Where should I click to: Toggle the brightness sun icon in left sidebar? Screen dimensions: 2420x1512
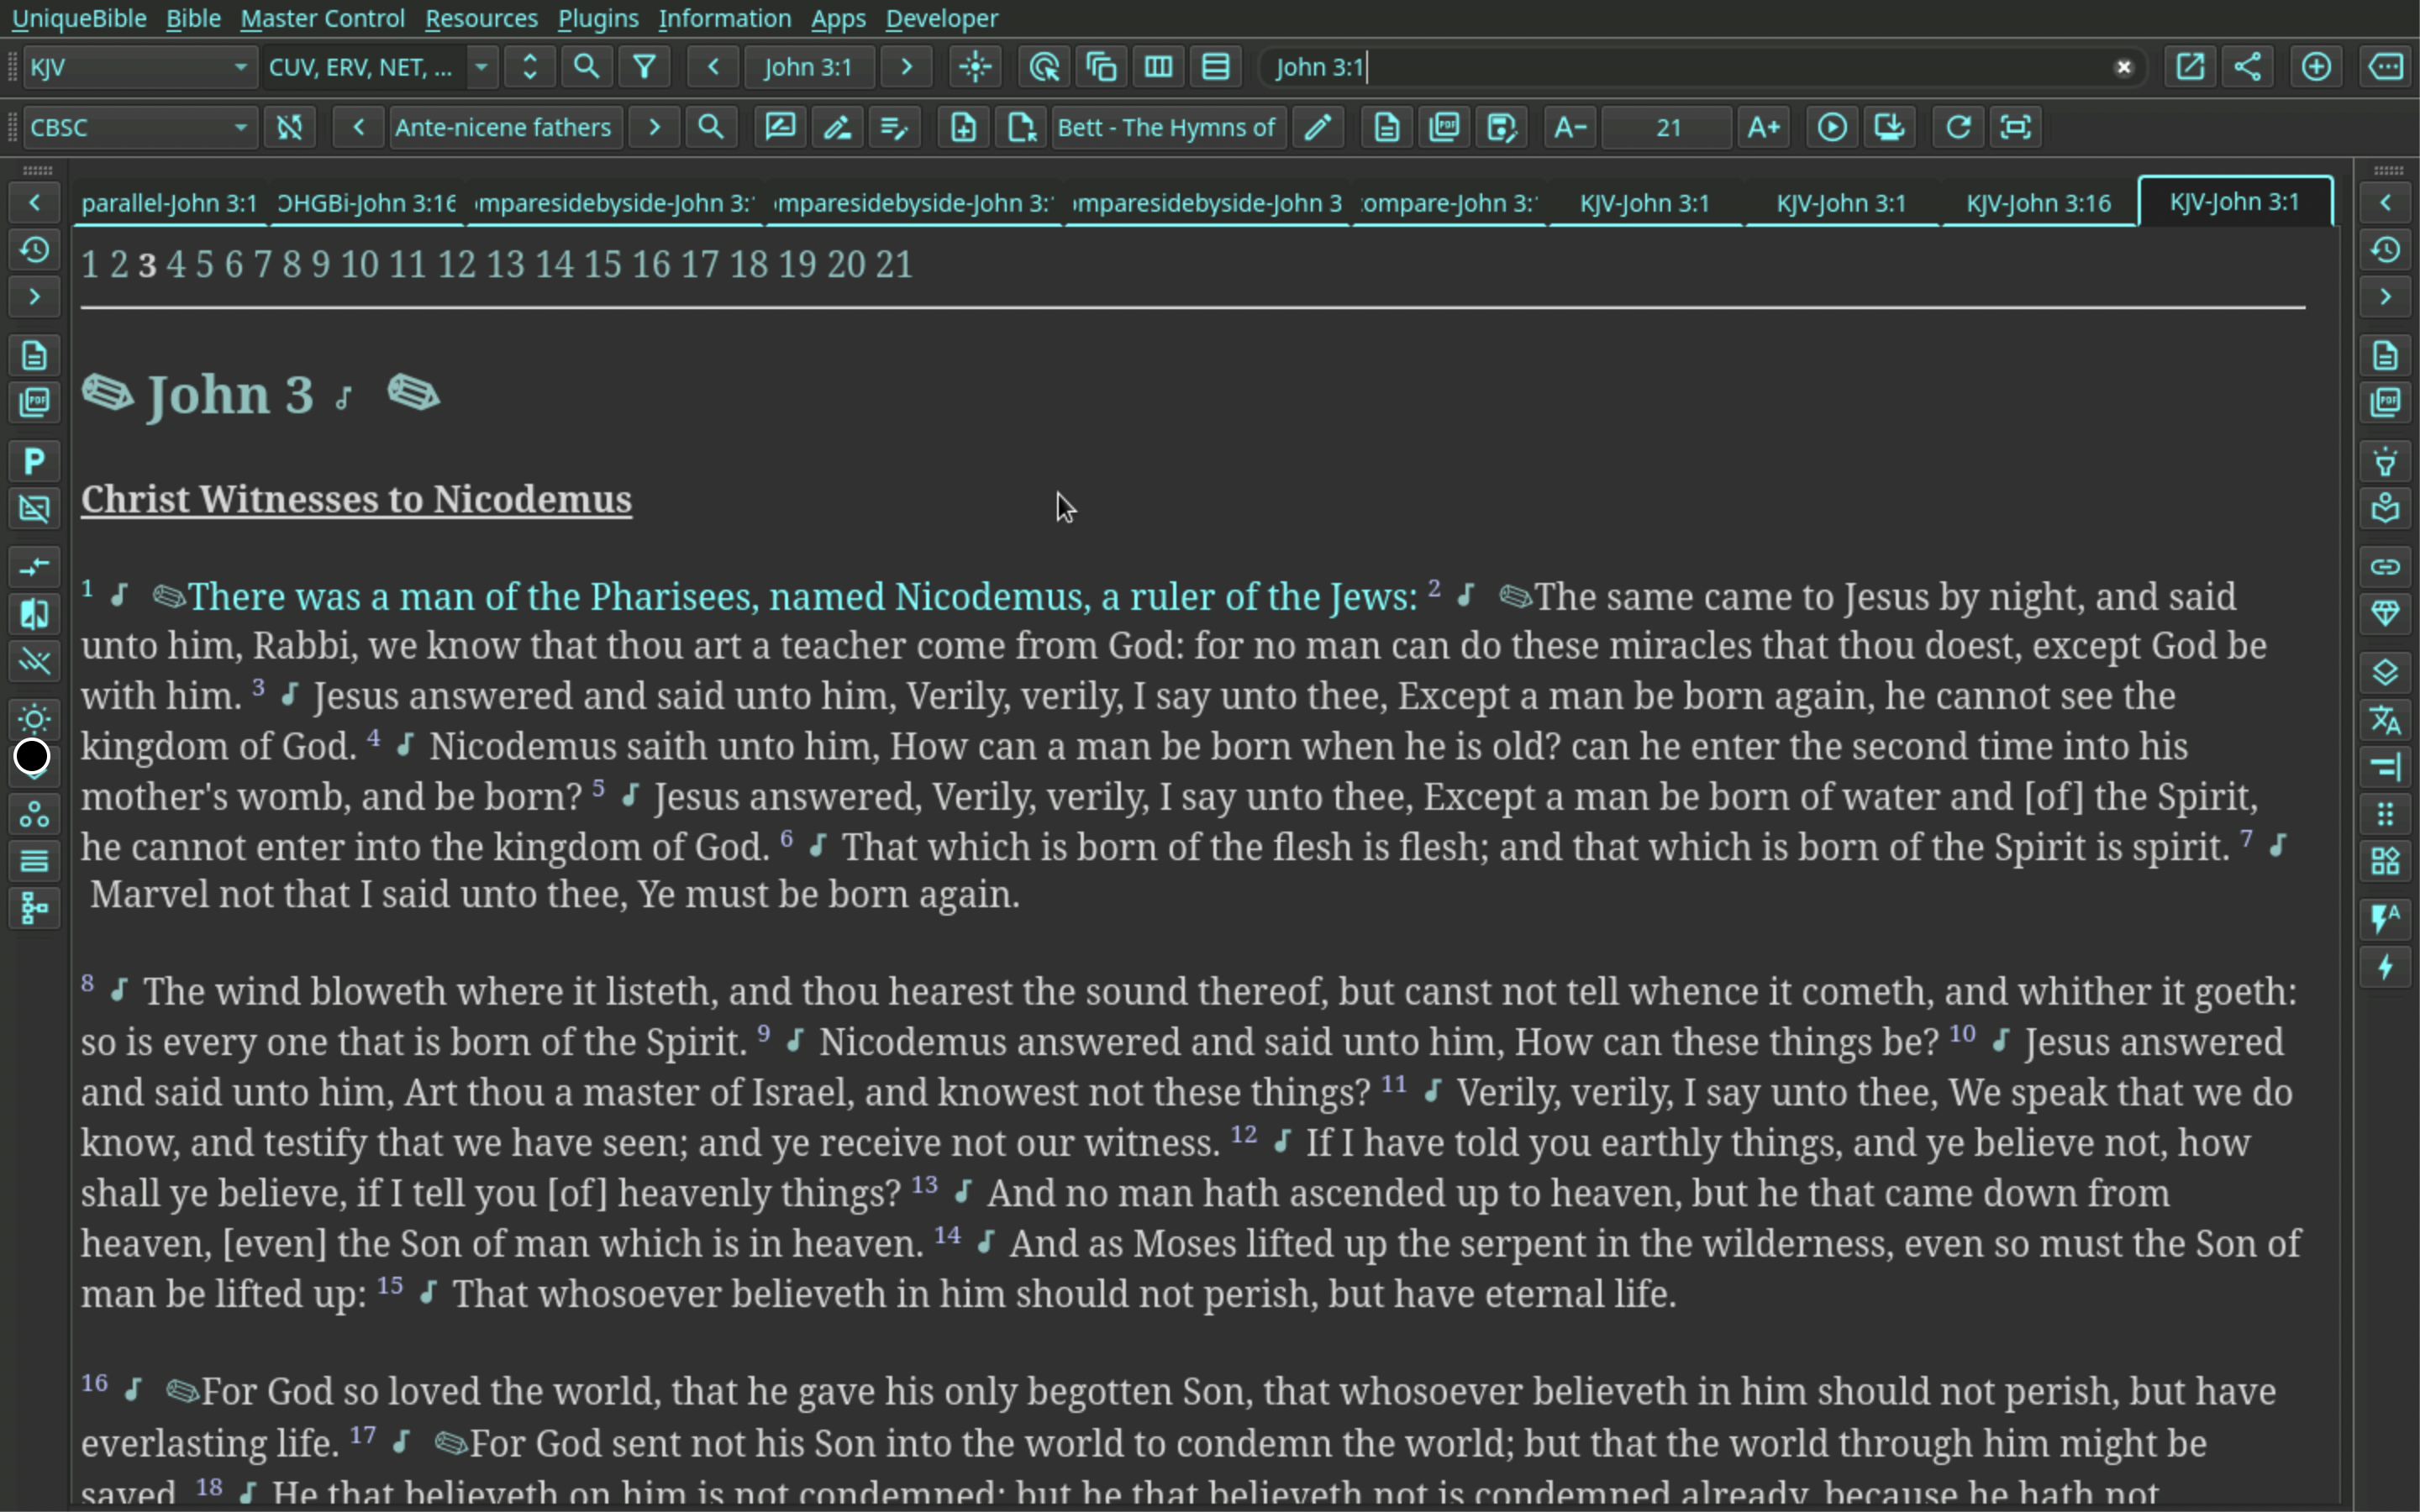click(x=34, y=719)
